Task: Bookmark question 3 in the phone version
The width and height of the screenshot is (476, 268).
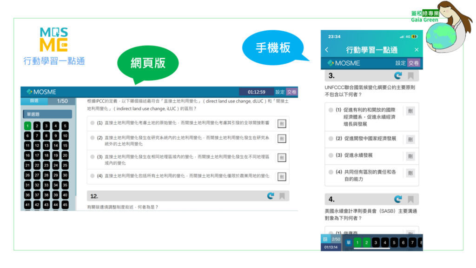Action: [x=411, y=76]
